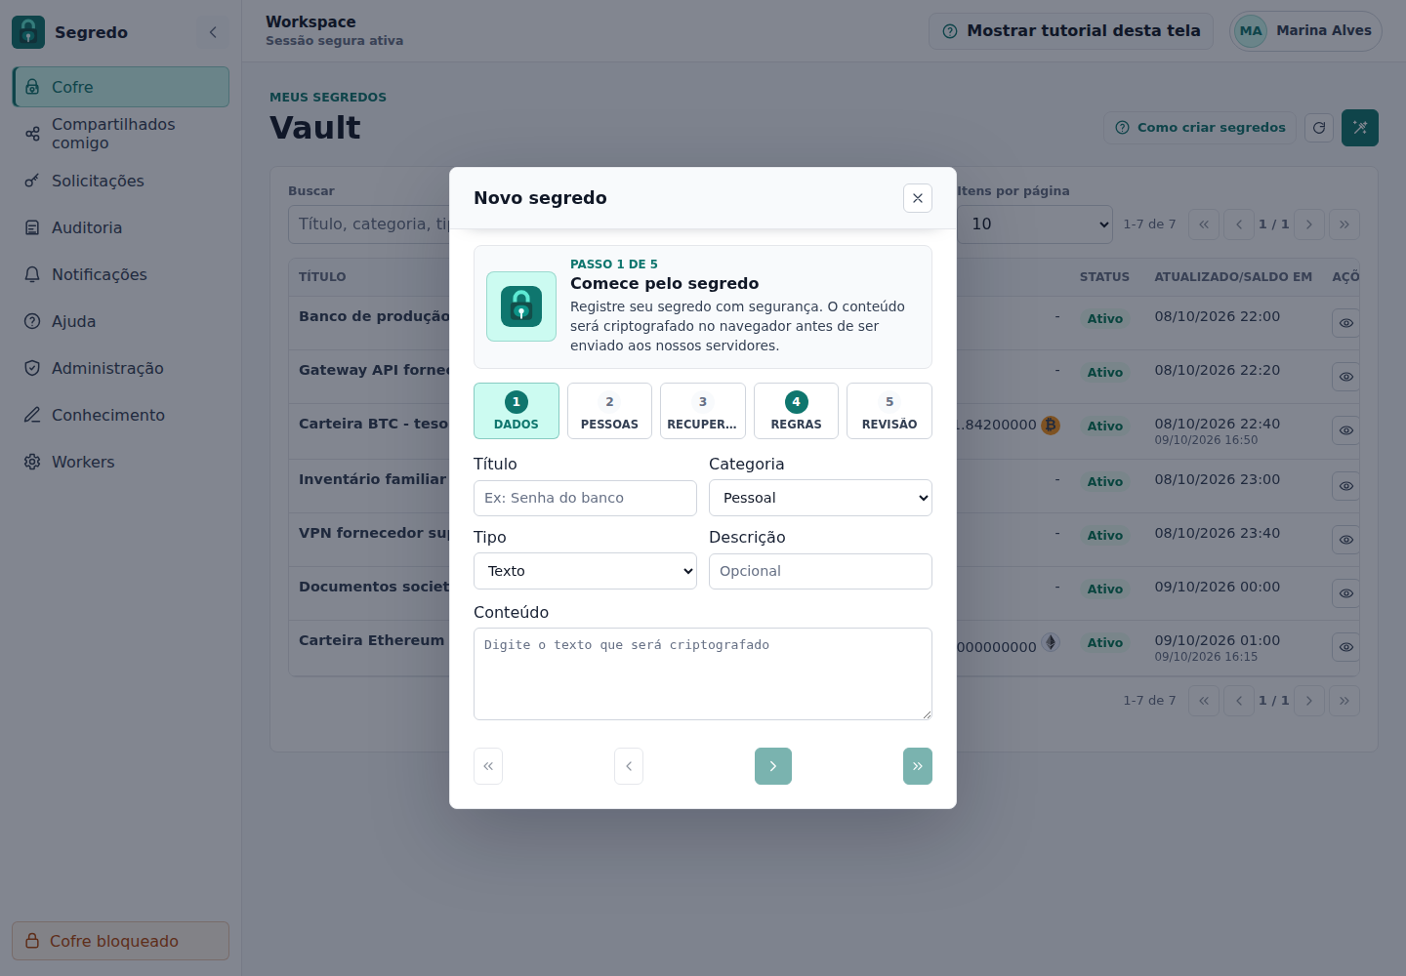Open the Itens por página dropdown

1035,224
